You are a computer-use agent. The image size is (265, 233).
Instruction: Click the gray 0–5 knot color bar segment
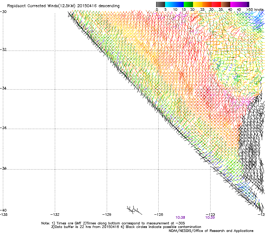[160, 4]
